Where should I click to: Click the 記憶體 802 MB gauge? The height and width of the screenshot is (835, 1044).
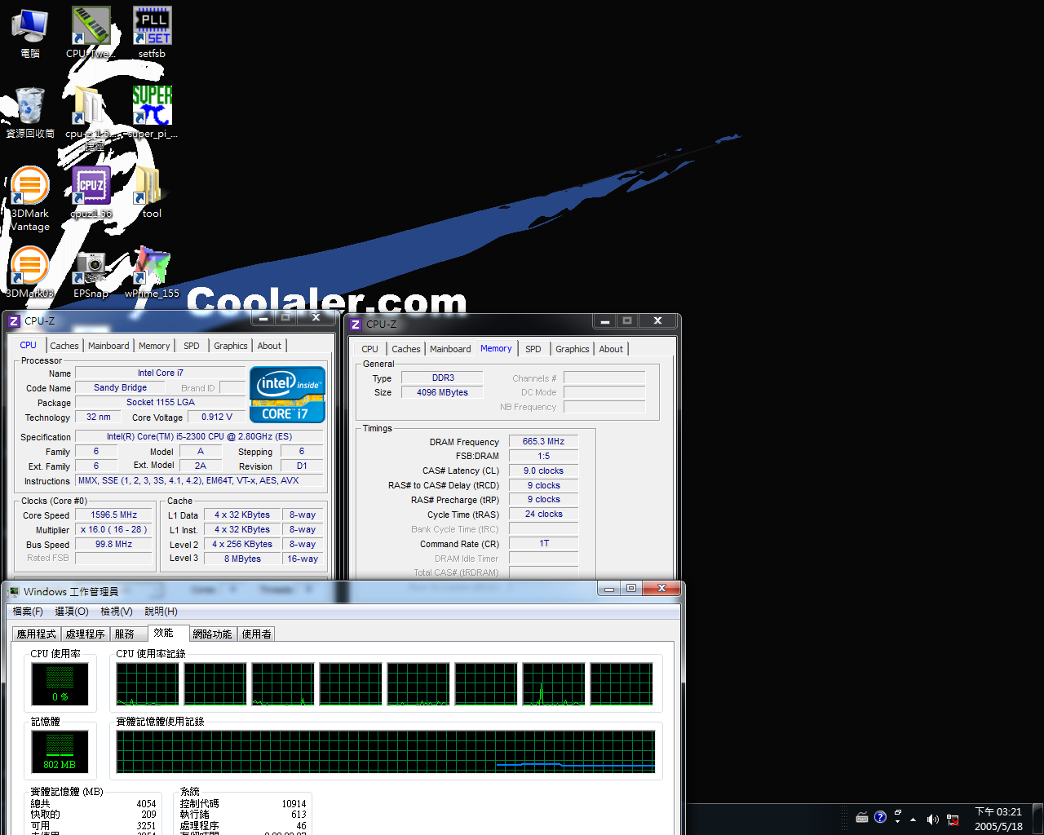point(60,751)
